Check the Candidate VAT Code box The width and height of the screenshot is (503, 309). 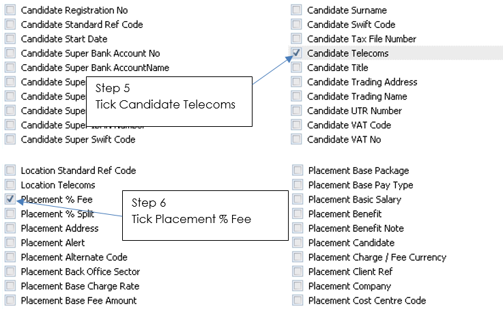pyautogui.click(x=296, y=125)
